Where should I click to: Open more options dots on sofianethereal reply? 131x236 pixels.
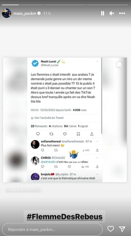[x=97, y=141]
